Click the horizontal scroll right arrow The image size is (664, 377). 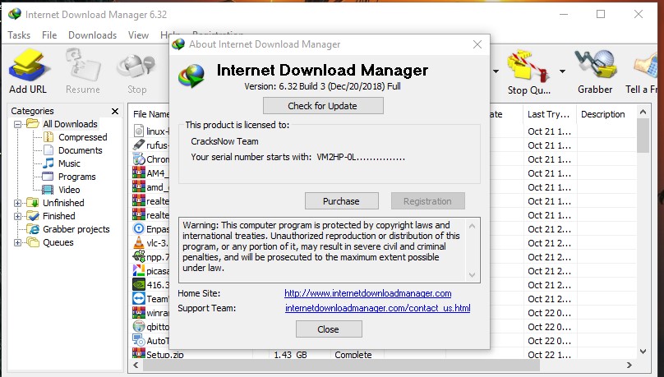629,366
